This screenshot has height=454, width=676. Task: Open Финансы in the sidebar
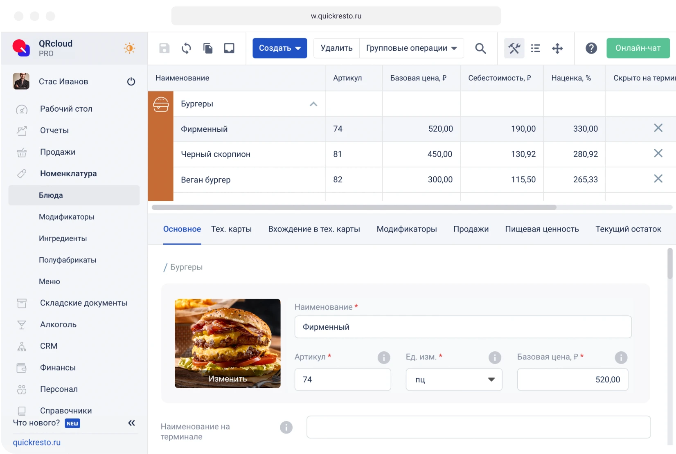click(x=58, y=367)
